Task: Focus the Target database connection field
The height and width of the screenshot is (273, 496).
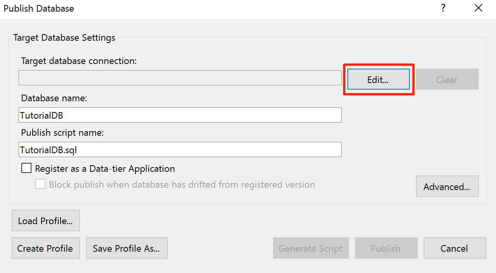Action: (180, 77)
